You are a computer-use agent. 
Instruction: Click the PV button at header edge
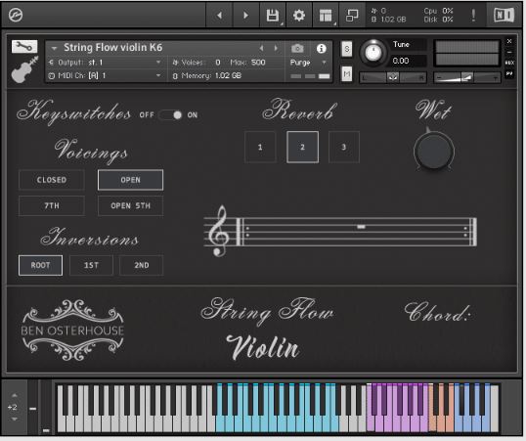click(x=509, y=73)
